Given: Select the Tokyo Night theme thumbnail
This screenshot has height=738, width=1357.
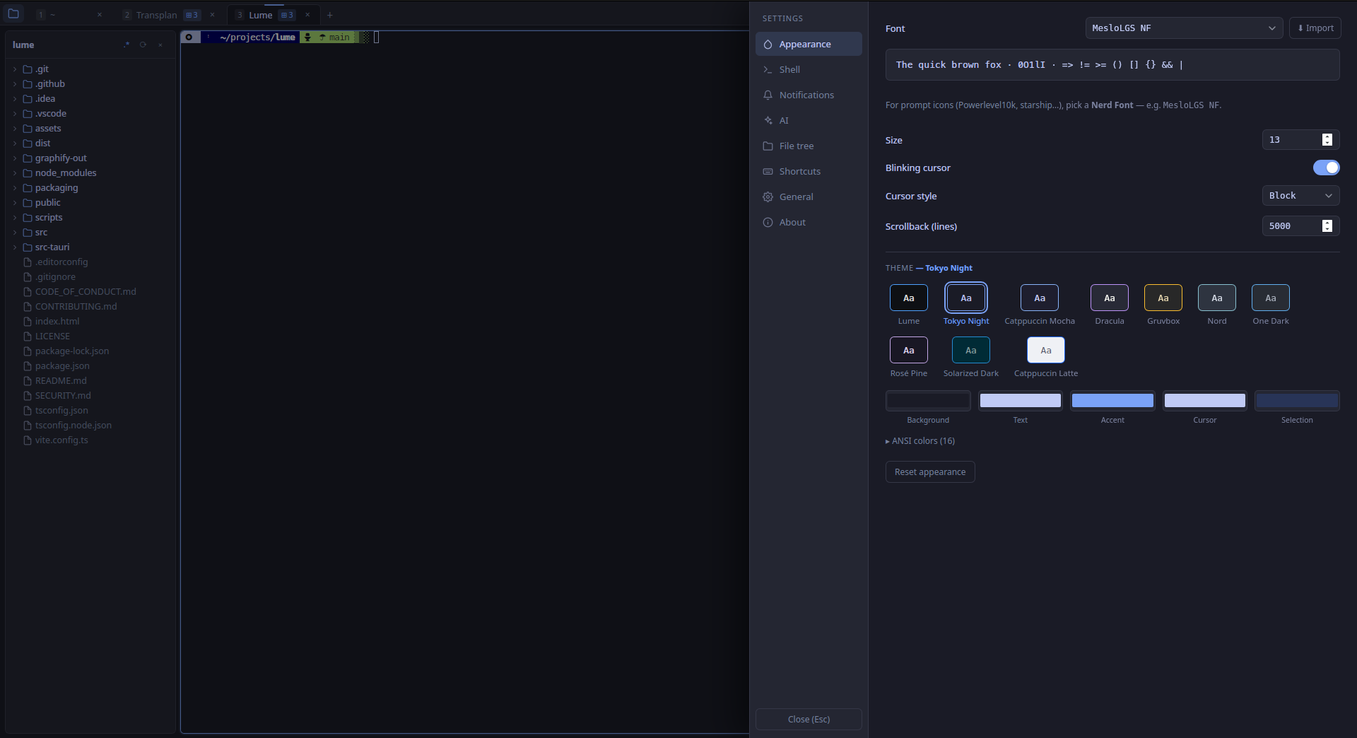Looking at the screenshot, I should coord(966,298).
